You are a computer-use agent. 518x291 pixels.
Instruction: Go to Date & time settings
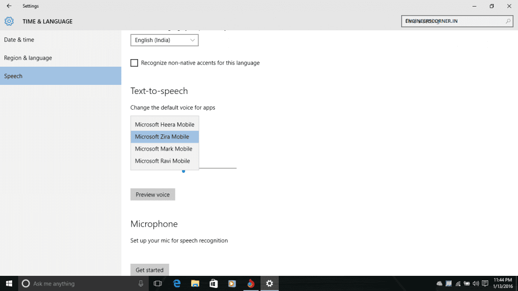19,39
